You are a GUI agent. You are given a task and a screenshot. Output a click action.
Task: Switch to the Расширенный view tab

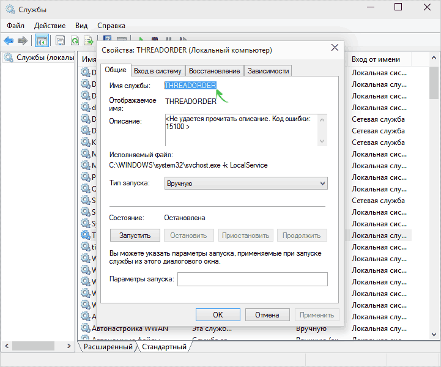(x=108, y=347)
